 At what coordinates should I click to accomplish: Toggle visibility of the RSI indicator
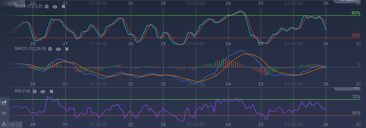43,91
